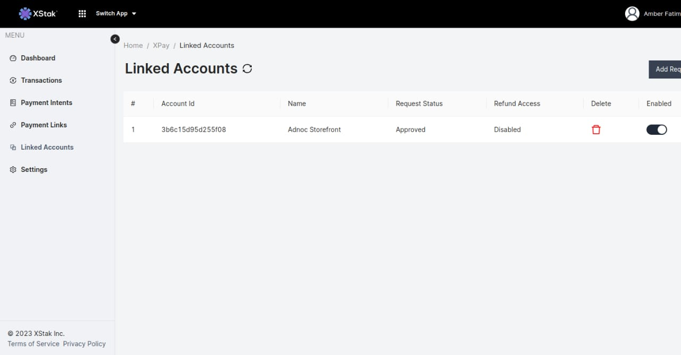Click the Transactions sidebar icon
This screenshot has height=355, width=681.
point(13,81)
